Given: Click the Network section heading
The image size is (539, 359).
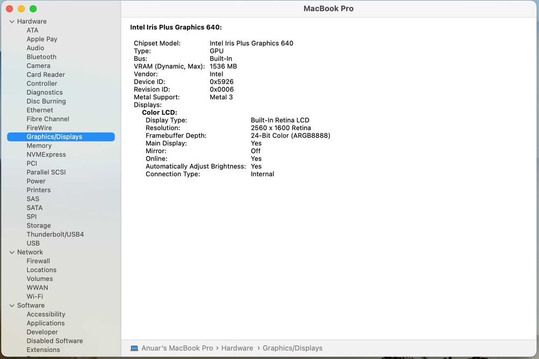Looking at the screenshot, I should coord(30,252).
